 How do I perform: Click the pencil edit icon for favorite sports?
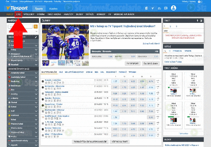click(x=36, y=37)
